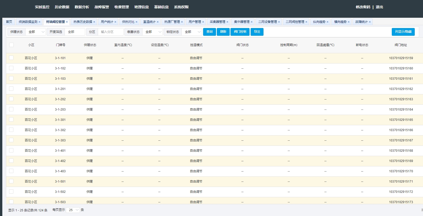Toggle the select-all checkbox in table header
This screenshot has width=423, height=216.
(11, 45)
